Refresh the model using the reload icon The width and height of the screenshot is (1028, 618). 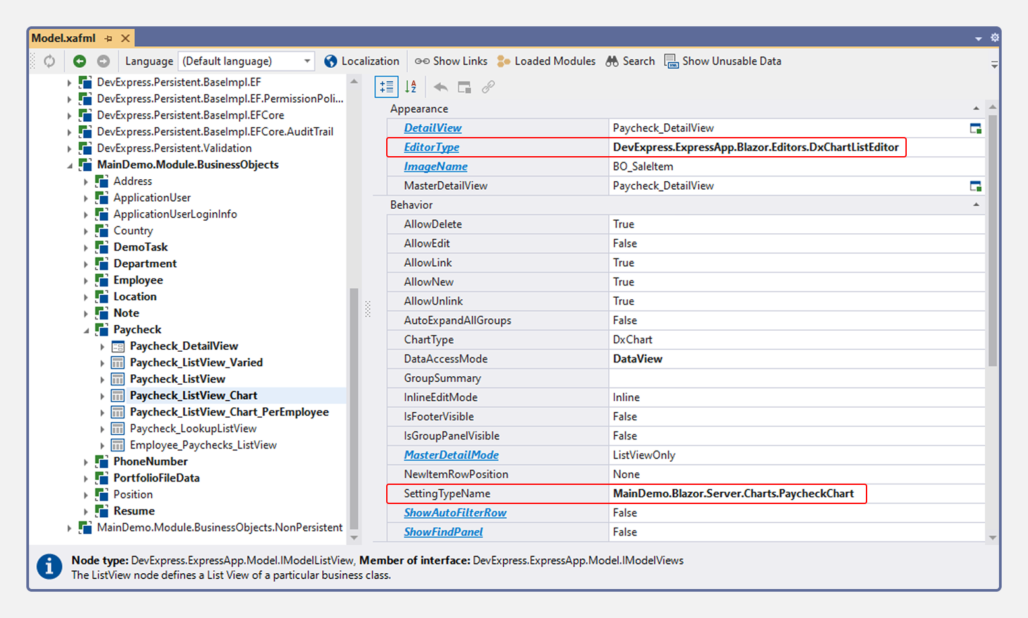point(48,61)
